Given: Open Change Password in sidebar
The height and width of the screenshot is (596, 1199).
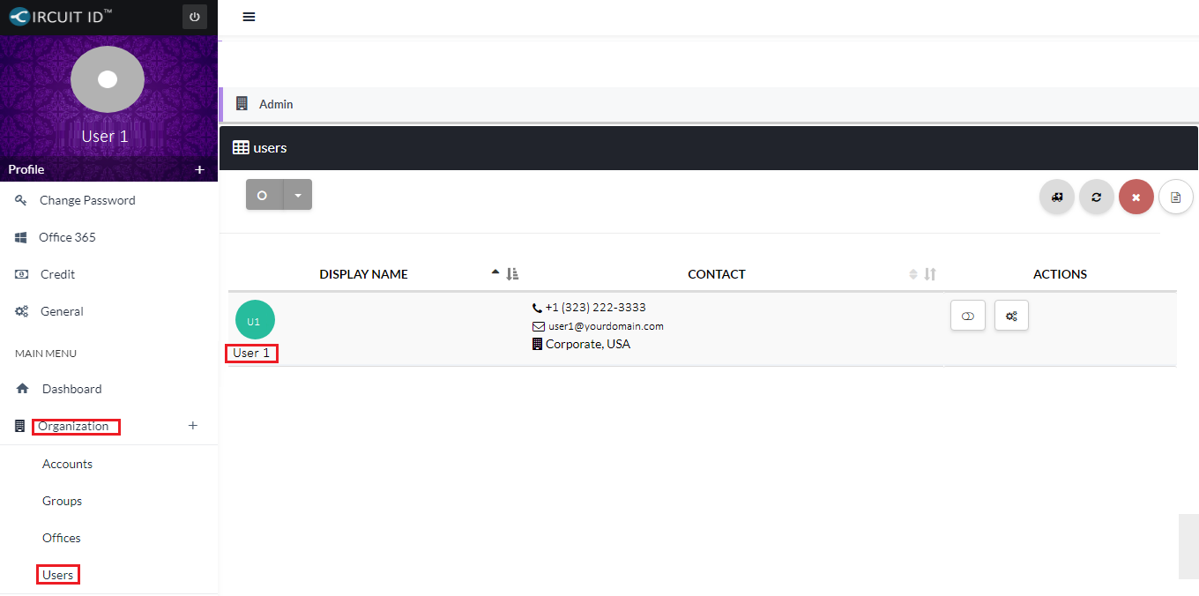Looking at the screenshot, I should 87,200.
